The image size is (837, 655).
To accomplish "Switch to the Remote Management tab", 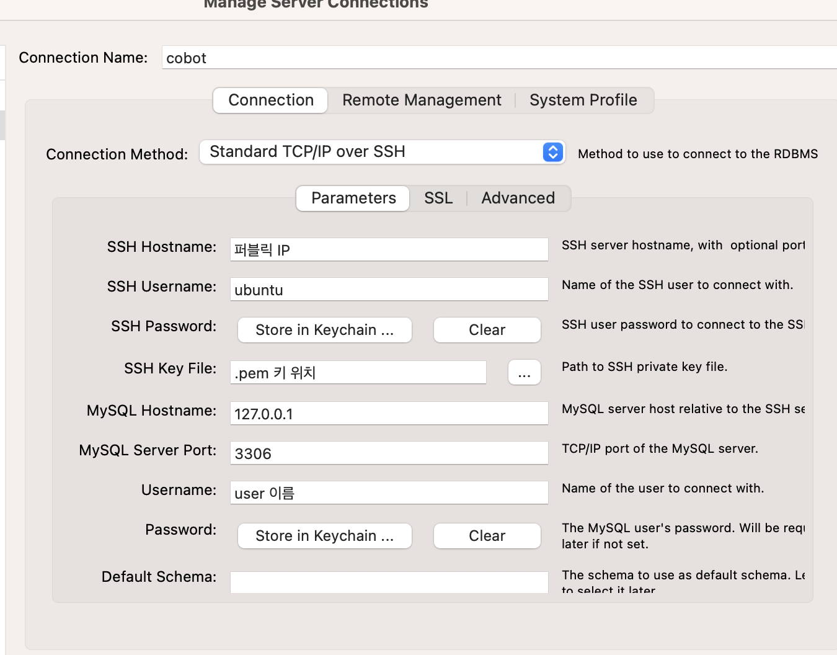I will (x=422, y=100).
